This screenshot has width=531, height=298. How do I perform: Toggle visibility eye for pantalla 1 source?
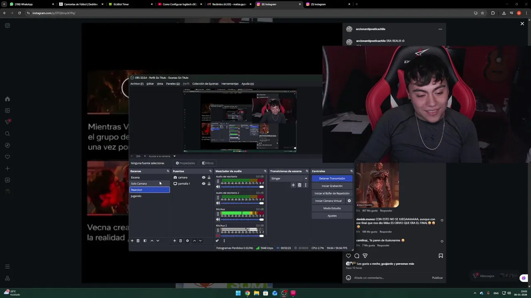click(203, 184)
